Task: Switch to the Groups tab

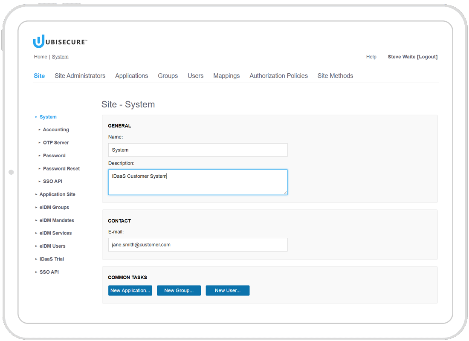Action: coord(168,76)
